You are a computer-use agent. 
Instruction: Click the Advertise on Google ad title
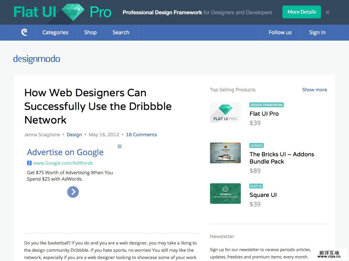coord(65,152)
